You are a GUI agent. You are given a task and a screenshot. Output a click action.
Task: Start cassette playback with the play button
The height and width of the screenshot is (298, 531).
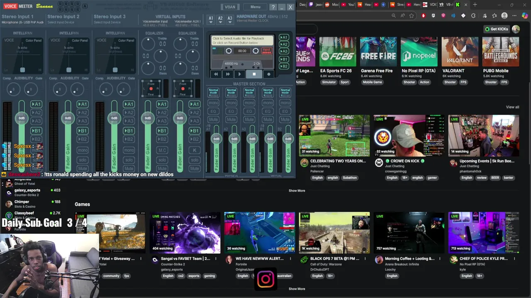pos(239,74)
